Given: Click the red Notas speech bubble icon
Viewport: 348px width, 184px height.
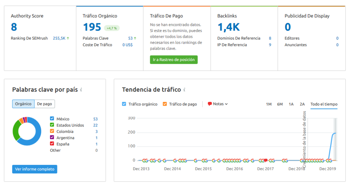Looking at the screenshot, I should (x=209, y=104).
